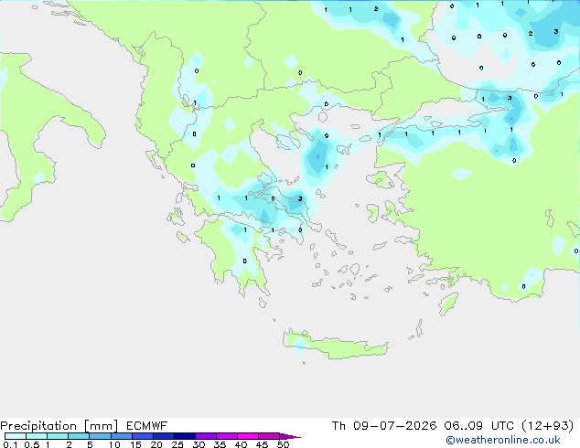Click the '35' legend scale value

click(x=220, y=444)
